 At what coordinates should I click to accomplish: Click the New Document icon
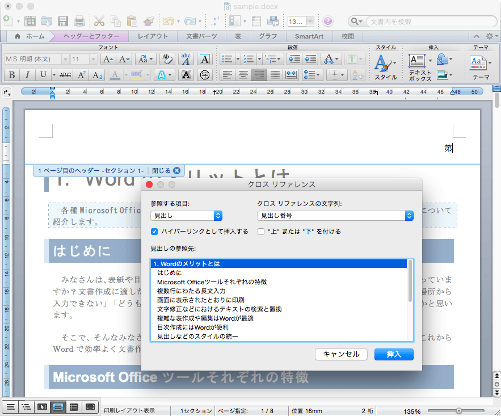pyautogui.click(x=9, y=22)
